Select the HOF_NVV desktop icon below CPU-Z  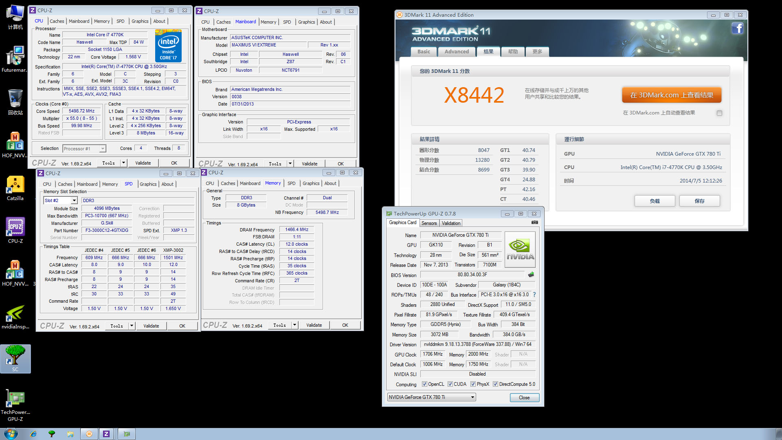[15, 273]
